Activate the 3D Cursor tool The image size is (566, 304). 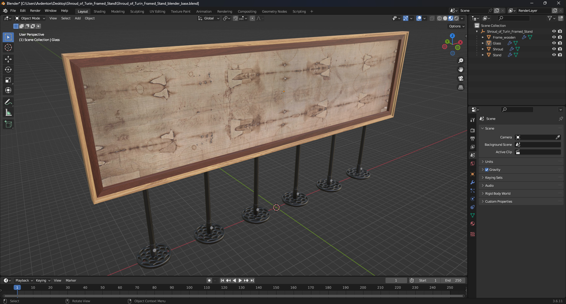(x=8, y=47)
